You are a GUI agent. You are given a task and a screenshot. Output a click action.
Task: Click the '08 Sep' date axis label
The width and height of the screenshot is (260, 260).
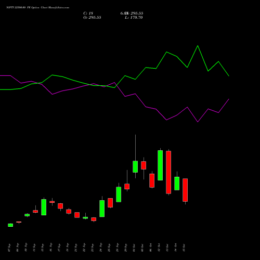coord(18,248)
